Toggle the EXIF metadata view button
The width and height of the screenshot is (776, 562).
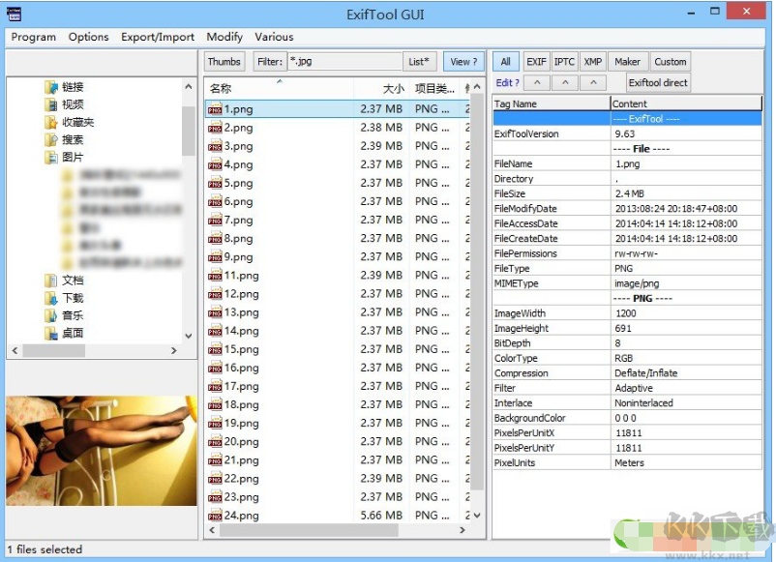[536, 62]
